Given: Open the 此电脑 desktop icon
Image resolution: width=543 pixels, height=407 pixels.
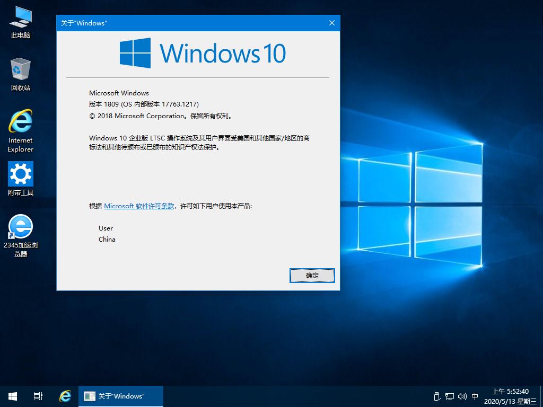Looking at the screenshot, I should click(x=21, y=22).
